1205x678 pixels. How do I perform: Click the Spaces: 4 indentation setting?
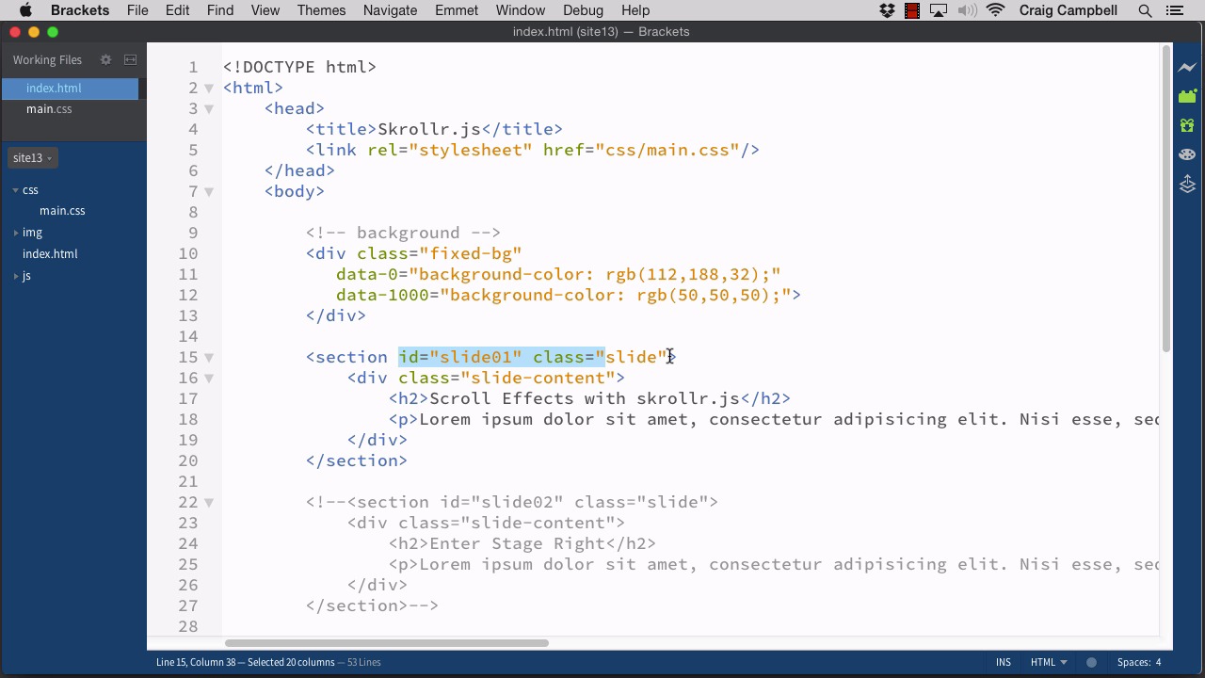(x=1139, y=662)
